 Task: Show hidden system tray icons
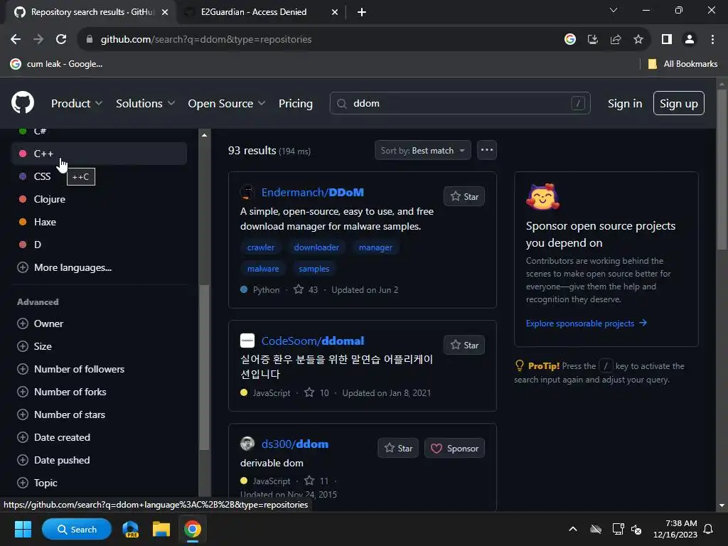point(573,529)
